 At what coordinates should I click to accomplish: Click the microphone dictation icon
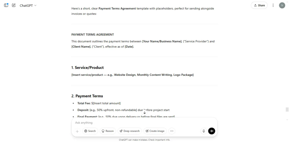[x=204, y=131]
